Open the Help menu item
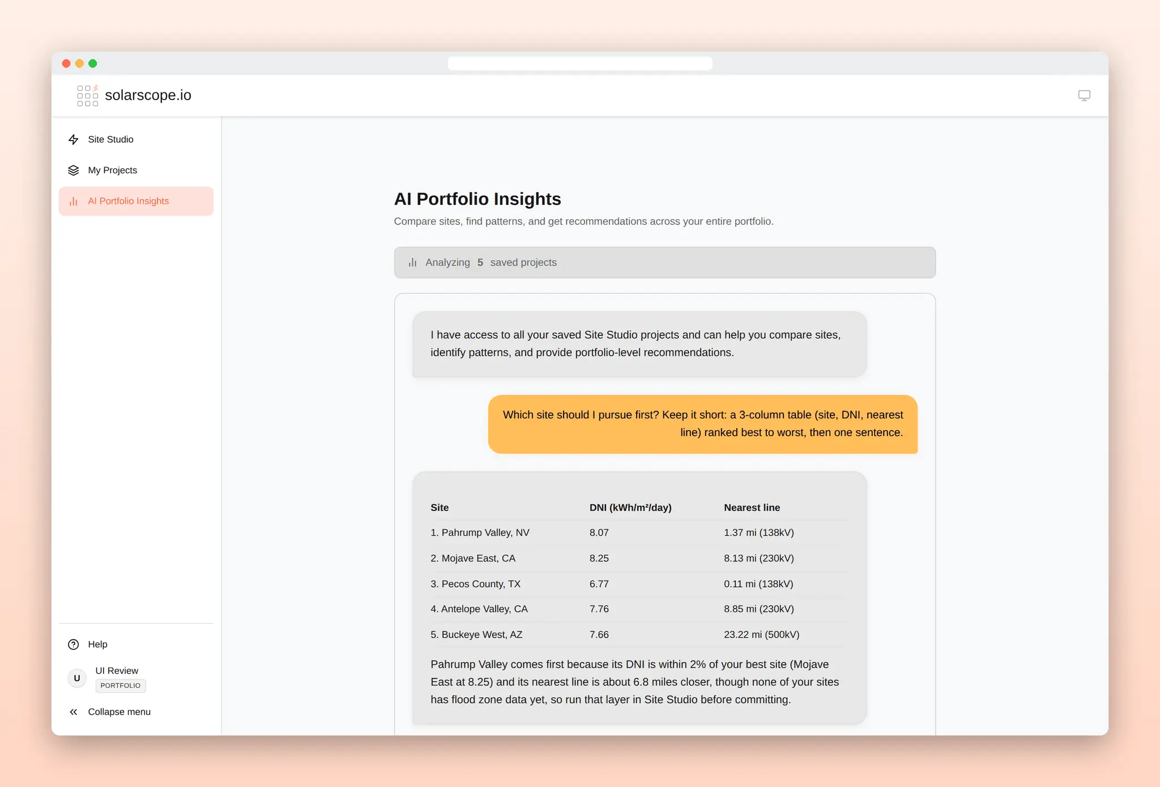Image resolution: width=1160 pixels, height=787 pixels. click(x=136, y=644)
